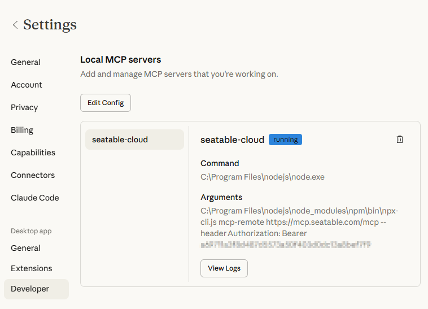Open the Extensions page

[31, 268]
